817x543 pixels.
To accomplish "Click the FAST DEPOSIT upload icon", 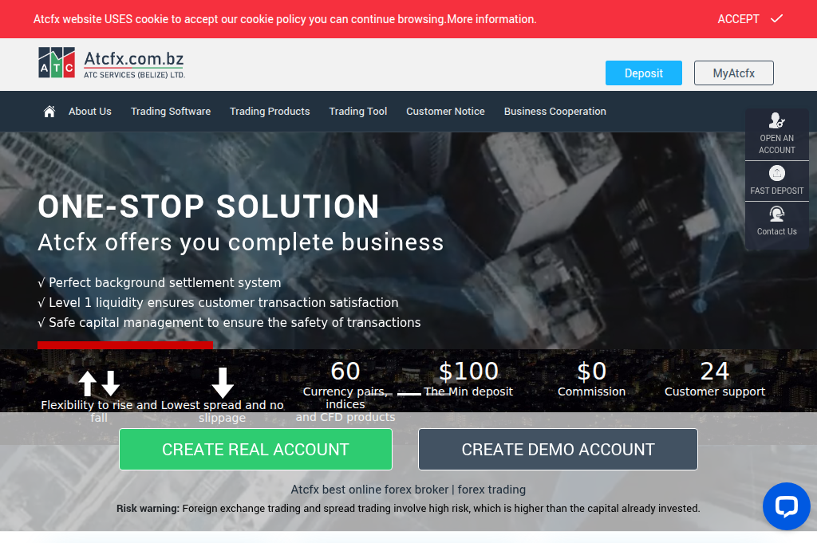I will [x=776, y=173].
